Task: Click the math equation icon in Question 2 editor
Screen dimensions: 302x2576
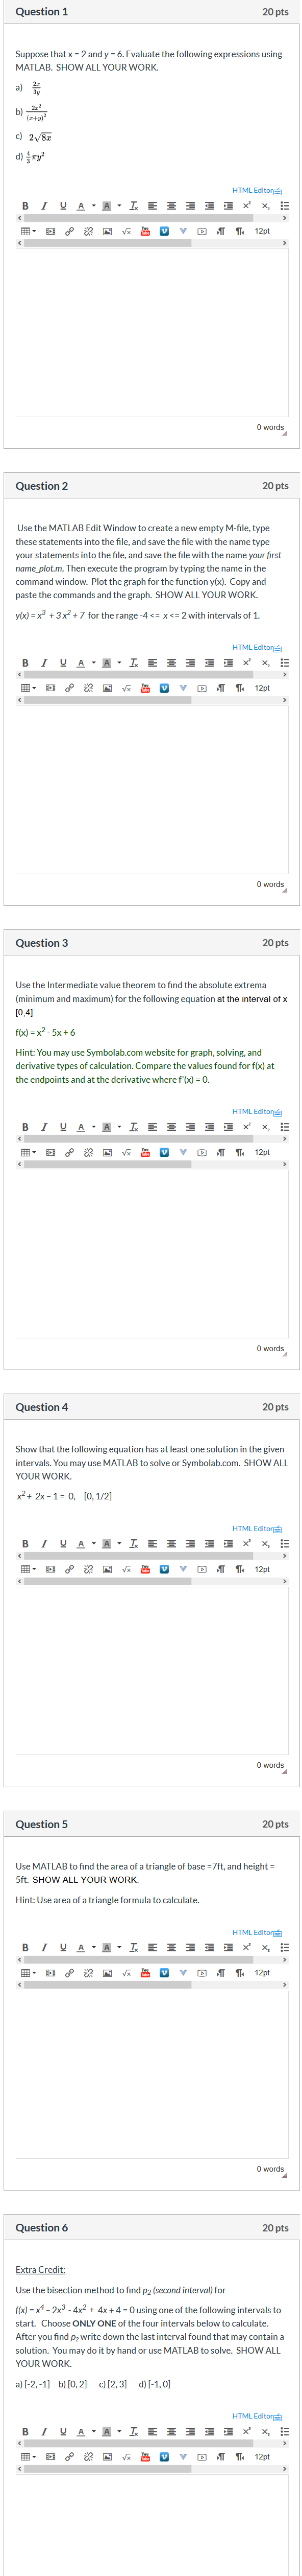Action: click(127, 688)
